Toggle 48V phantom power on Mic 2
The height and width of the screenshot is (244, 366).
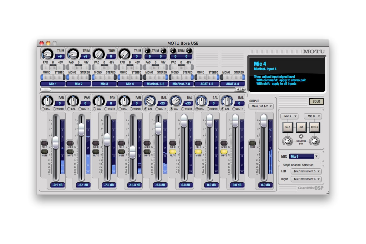point(85,67)
